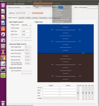Toggle the Client X-mode checkbox

click(12, 37)
